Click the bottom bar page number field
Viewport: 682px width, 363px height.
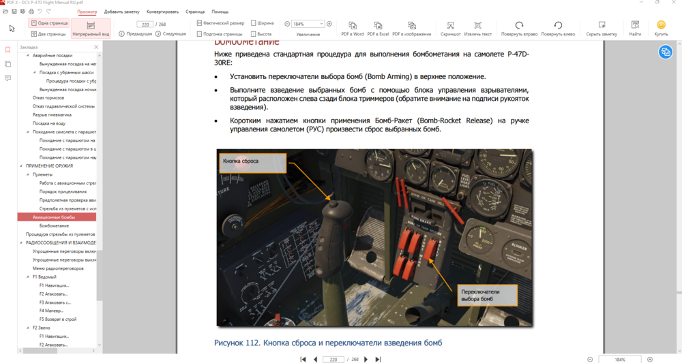click(x=333, y=360)
